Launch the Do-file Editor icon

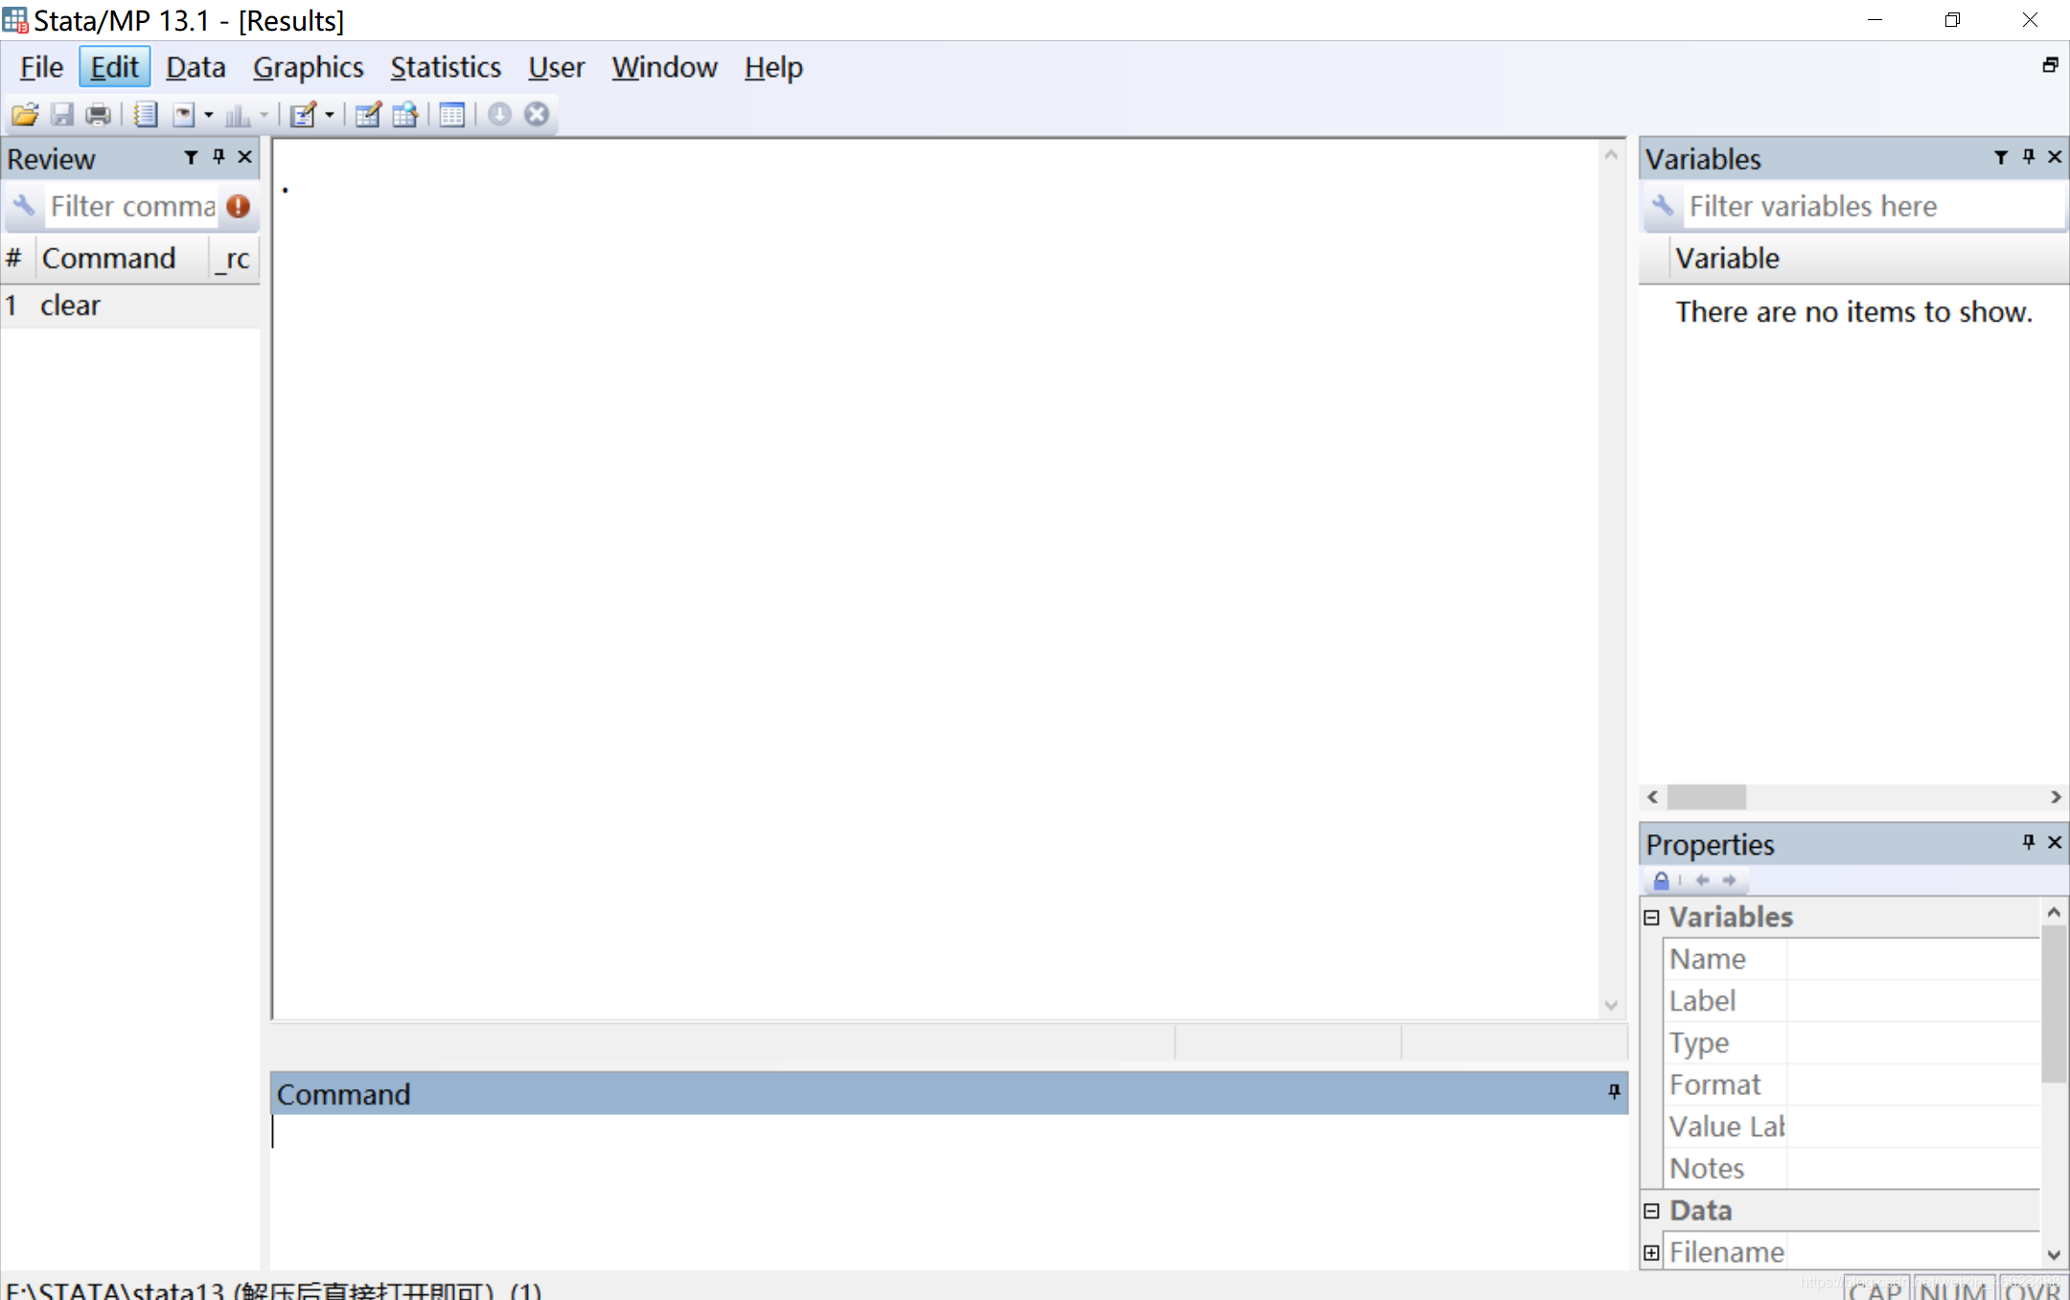click(303, 115)
